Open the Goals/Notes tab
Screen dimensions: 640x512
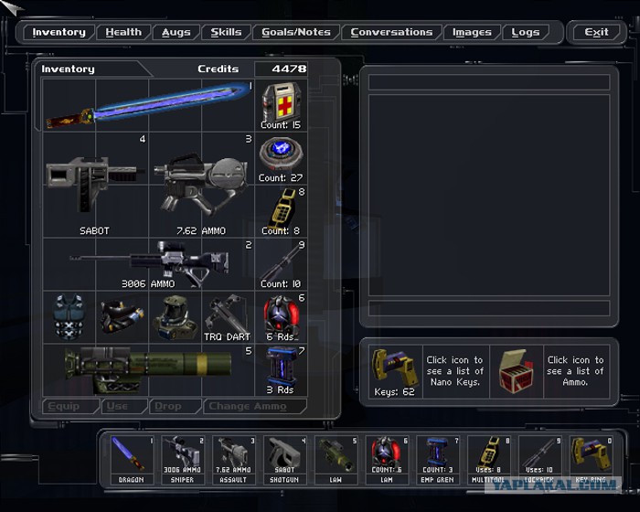point(296,32)
